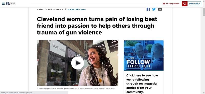Viewport: 205px width, 94px height.
Task: Share article on Facebook
Action: pyautogui.click(x=148, y=9)
